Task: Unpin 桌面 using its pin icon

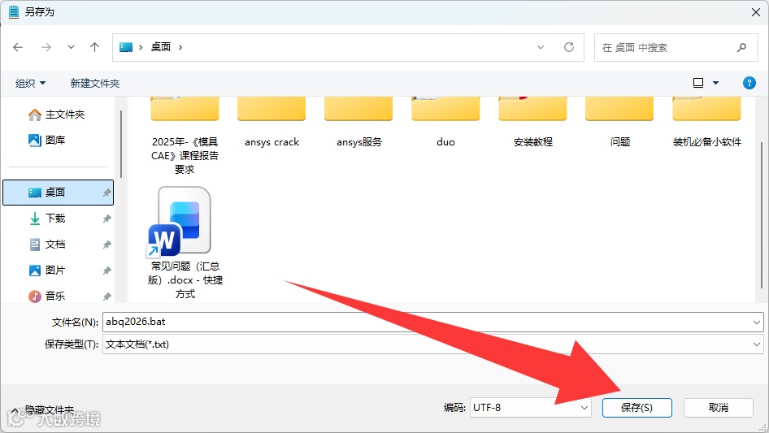Action: coord(106,193)
